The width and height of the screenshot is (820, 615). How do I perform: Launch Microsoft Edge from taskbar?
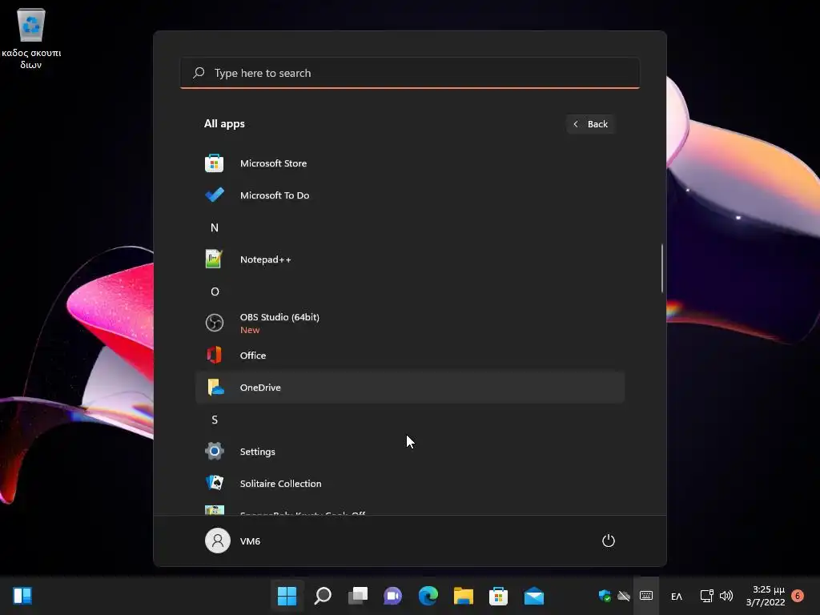[x=428, y=596]
